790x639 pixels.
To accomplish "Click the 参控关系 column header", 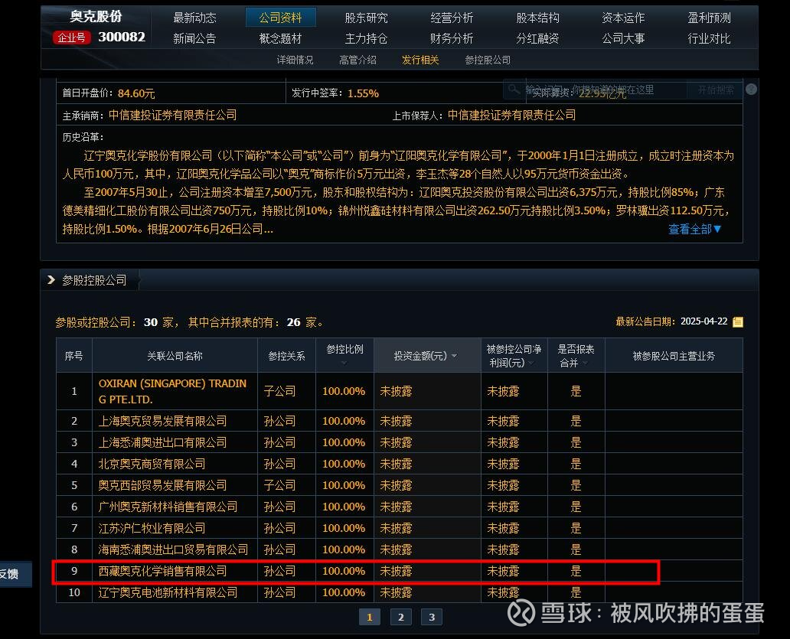I will tap(286, 356).
